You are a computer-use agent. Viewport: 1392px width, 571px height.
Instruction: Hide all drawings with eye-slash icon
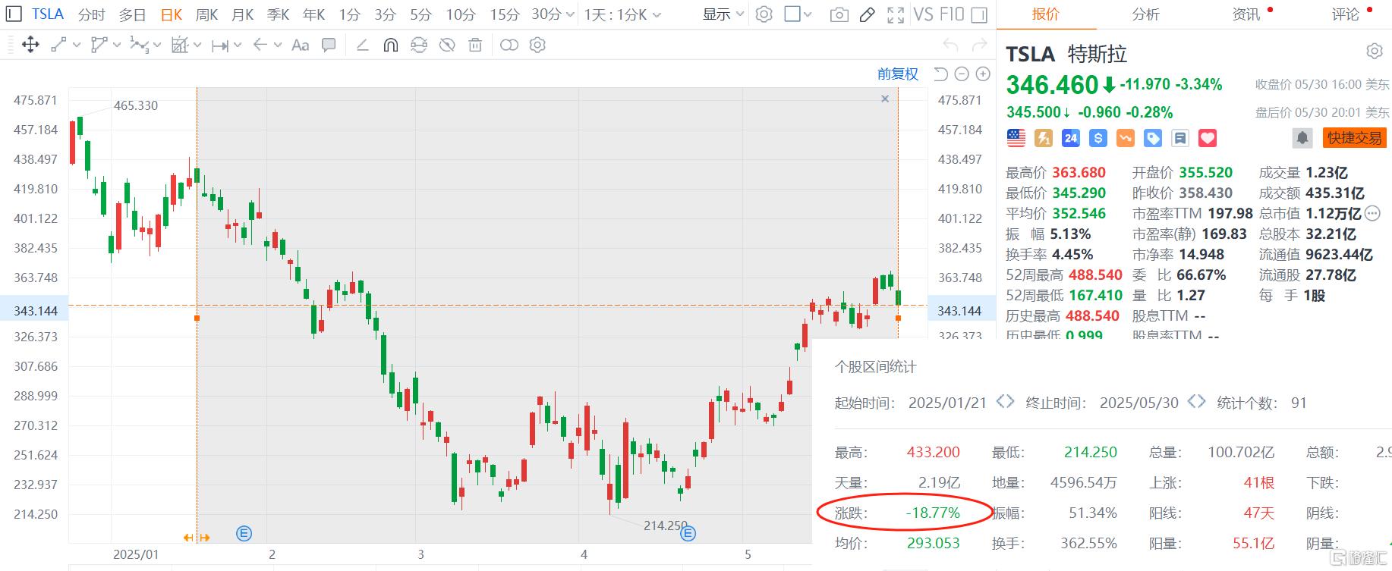click(447, 45)
